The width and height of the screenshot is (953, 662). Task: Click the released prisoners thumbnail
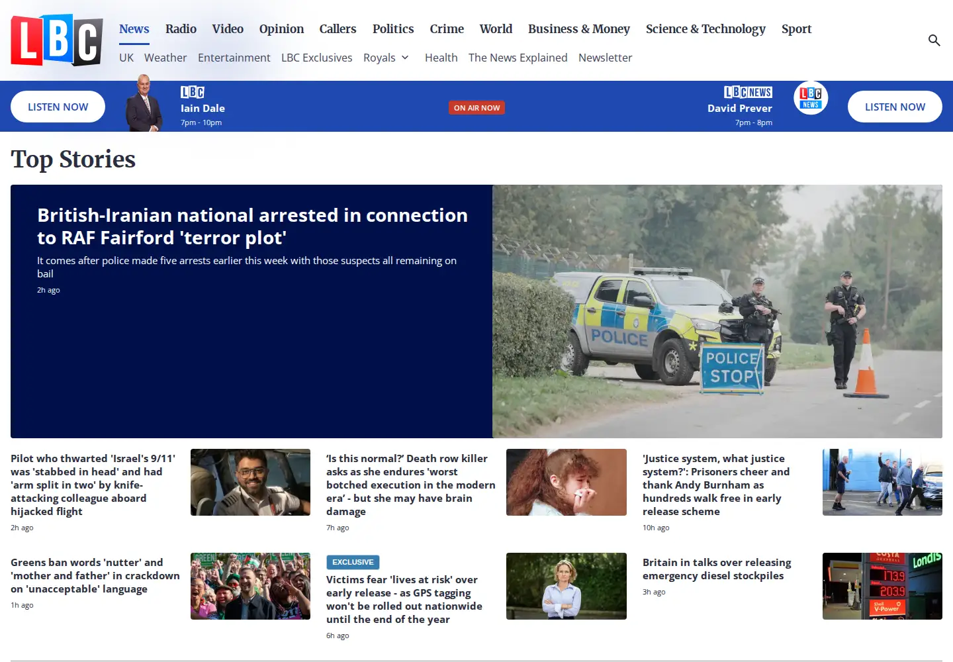point(882,482)
